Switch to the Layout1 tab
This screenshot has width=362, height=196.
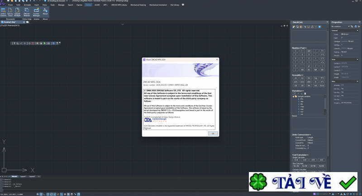point(23,176)
